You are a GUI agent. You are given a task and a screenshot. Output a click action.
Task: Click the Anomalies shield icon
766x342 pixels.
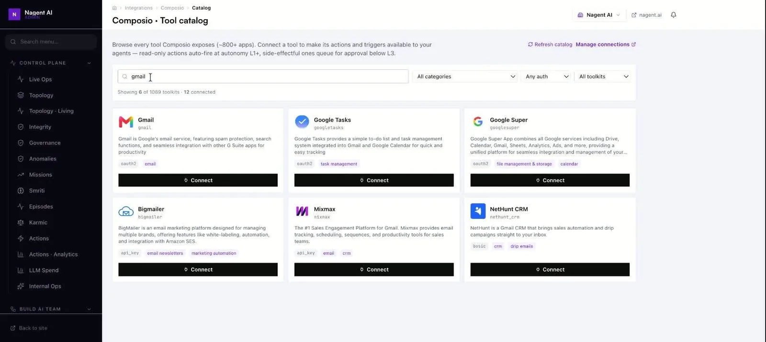pos(21,159)
